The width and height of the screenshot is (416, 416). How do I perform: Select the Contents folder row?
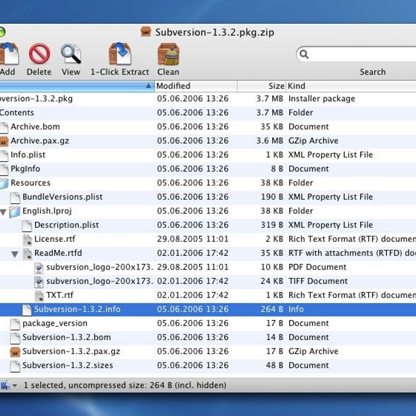coord(208,113)
